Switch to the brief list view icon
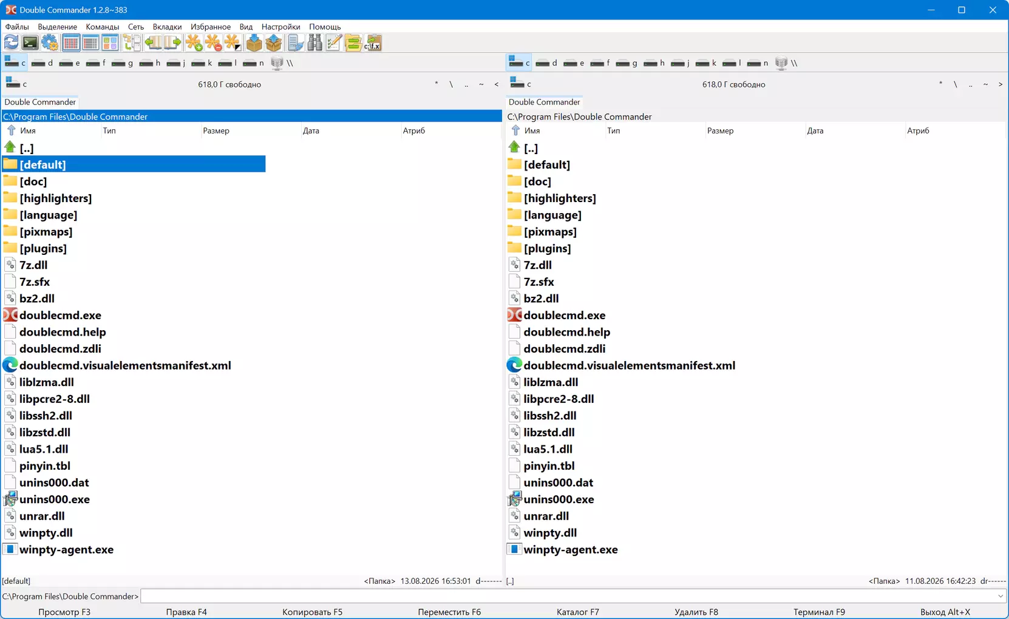The image size is (1009, 619). tap(90, 42)
